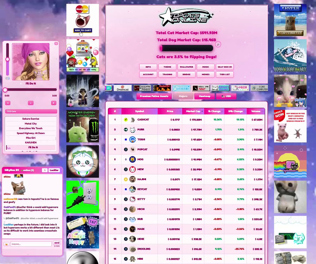Click the MOG token icon
This screenshot has width=316, height=264.
(x=133, y=159)
